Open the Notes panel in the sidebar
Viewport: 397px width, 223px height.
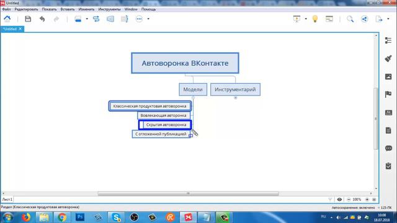(x=388, y=131)
